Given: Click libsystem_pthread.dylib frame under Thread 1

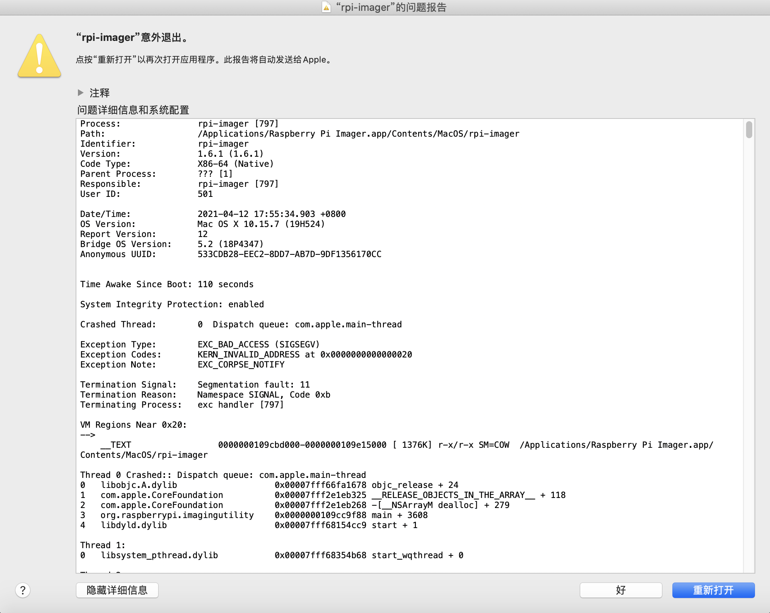Looking at the screenshot, I should point(272,555).
